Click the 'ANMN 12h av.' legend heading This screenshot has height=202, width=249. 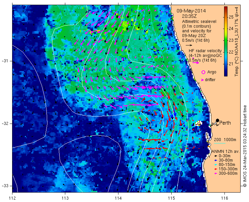click(x=226, y=151)
